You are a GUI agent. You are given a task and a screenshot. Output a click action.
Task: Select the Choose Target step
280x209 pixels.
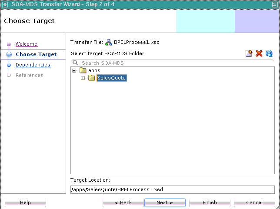pos(36,54)
